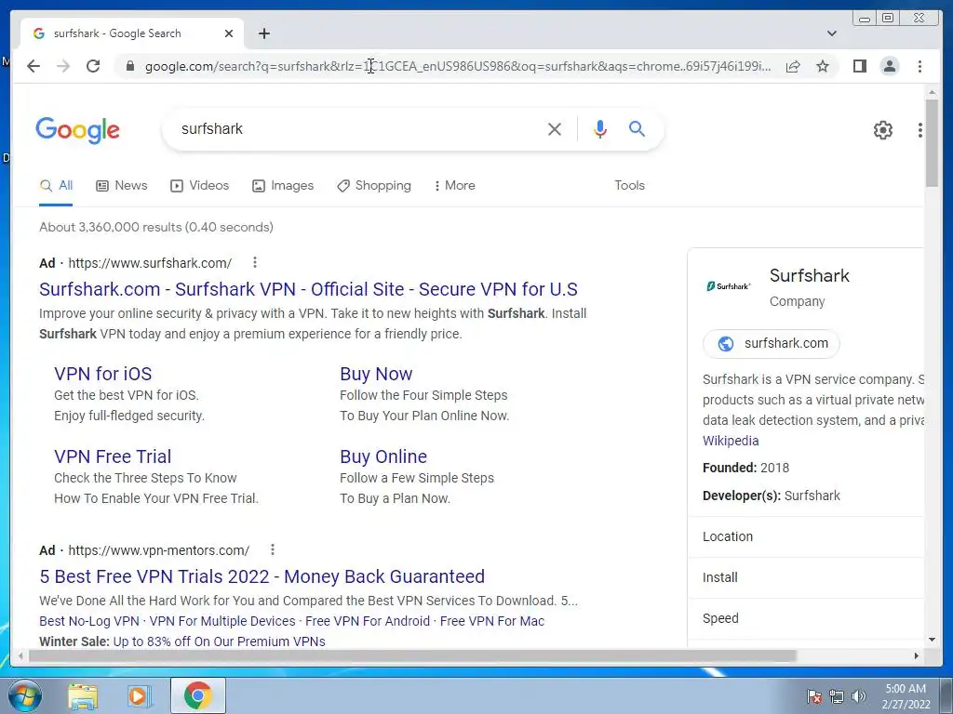Click the vertical scrollbar thumb
Screen dimensions: 953x714
pyautogui.click(x=932, y=143)
